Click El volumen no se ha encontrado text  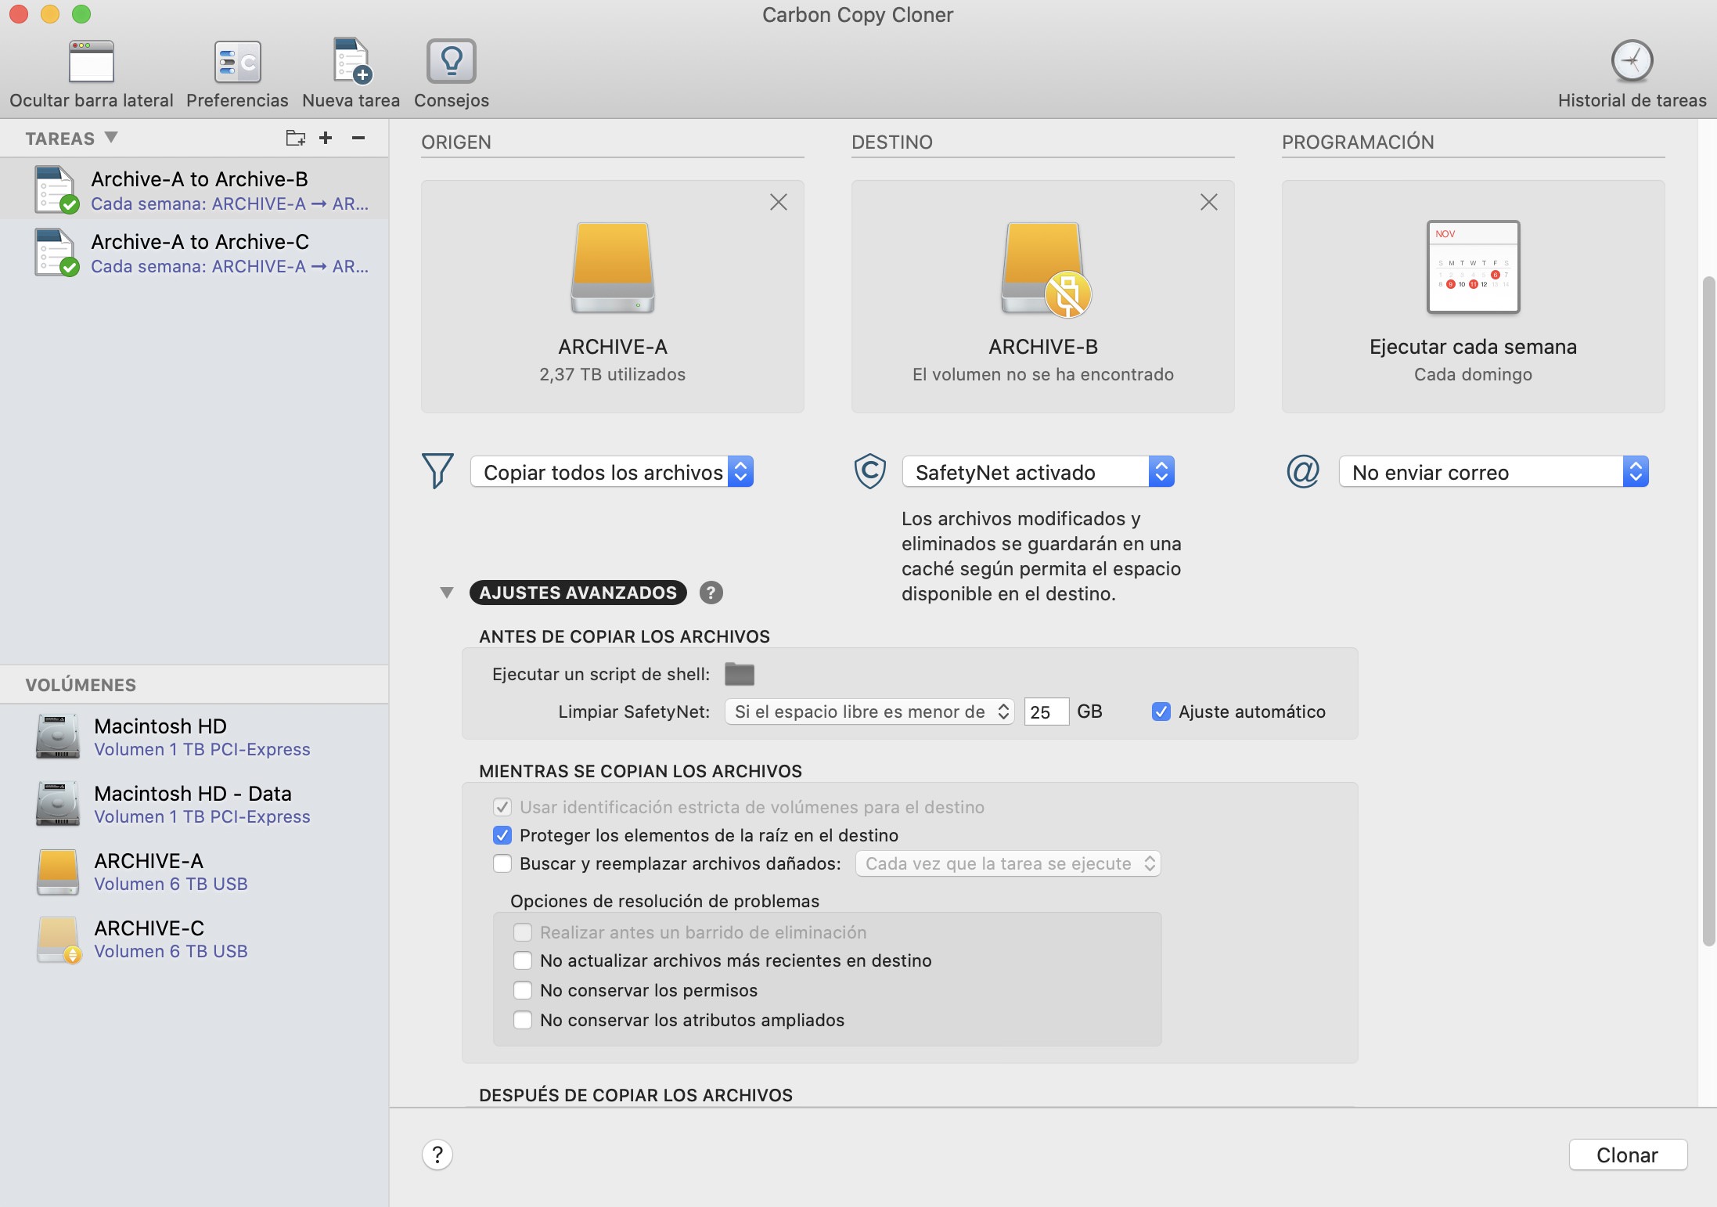pyautogui.click(x=1043, y=374)
